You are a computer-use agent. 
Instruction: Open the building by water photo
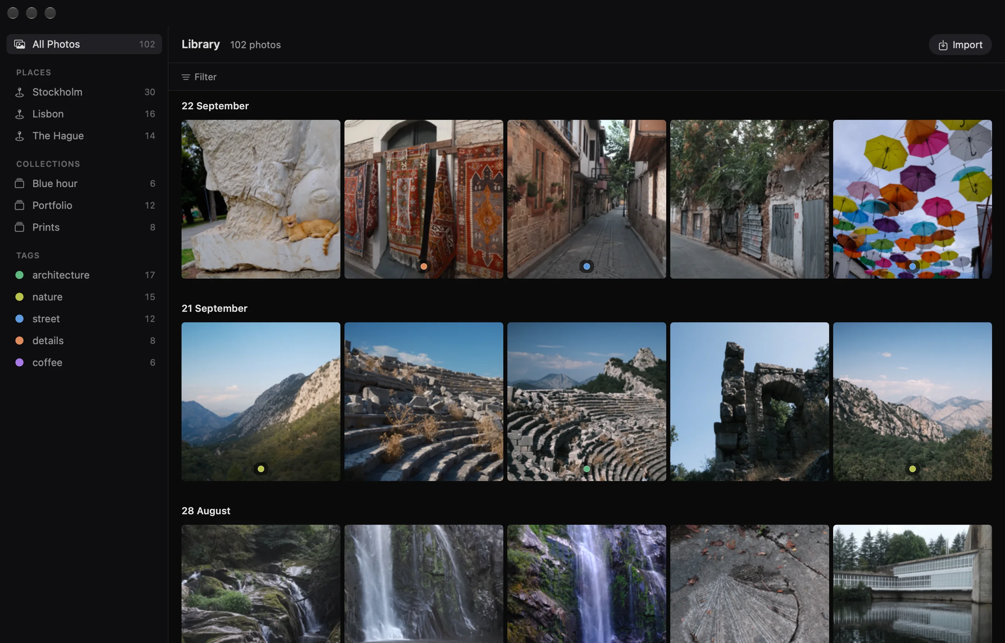click(x=913, y=584)
